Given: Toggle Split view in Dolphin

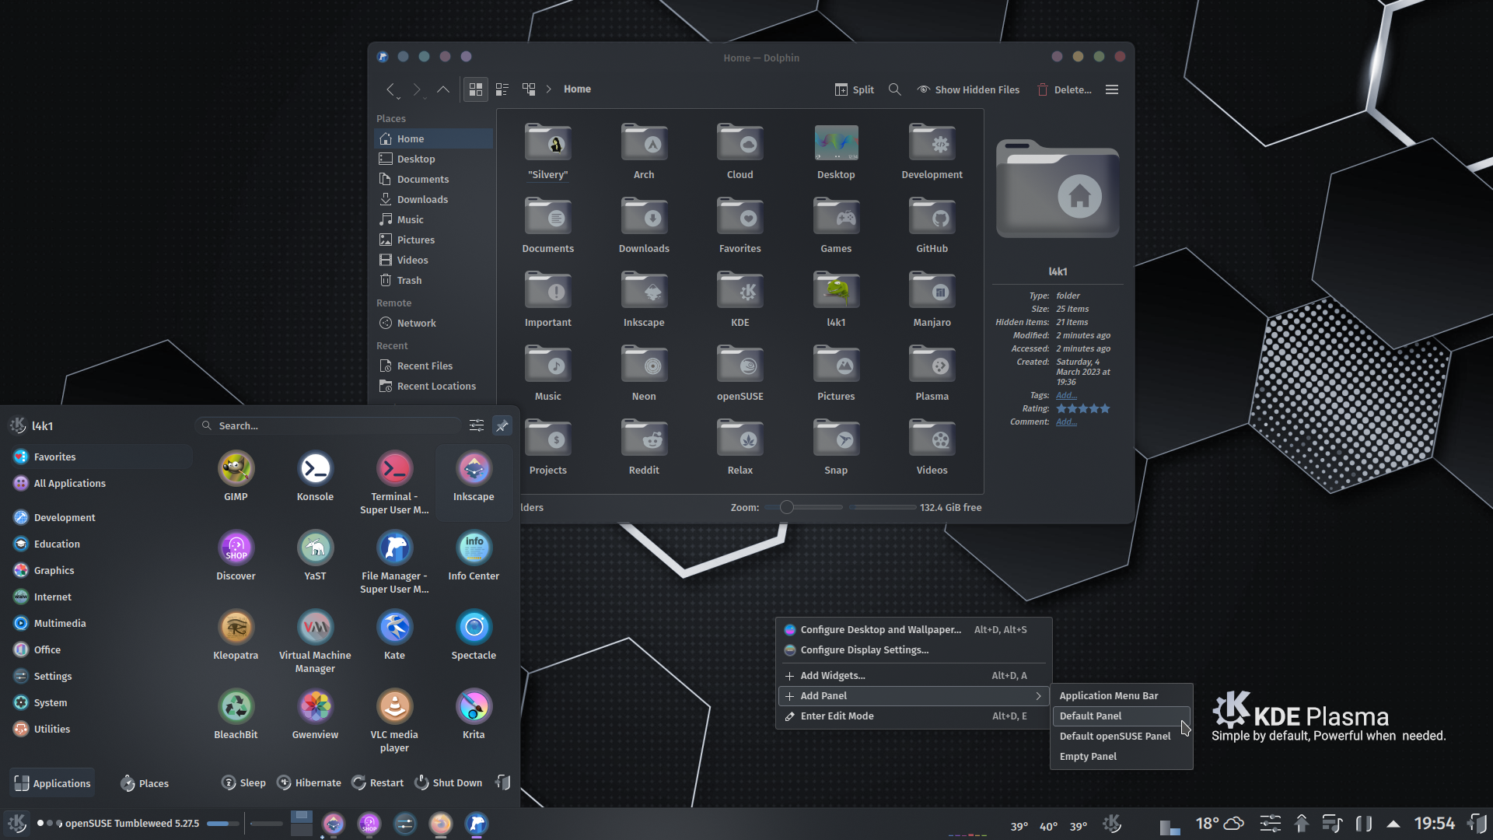Looking at the screenshot, I should 854,89.
